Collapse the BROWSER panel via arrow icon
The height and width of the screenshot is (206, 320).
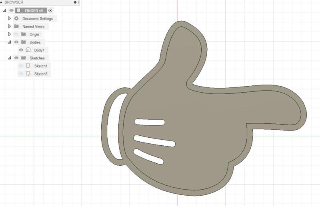pyautogui.click(x=1, y=2)
